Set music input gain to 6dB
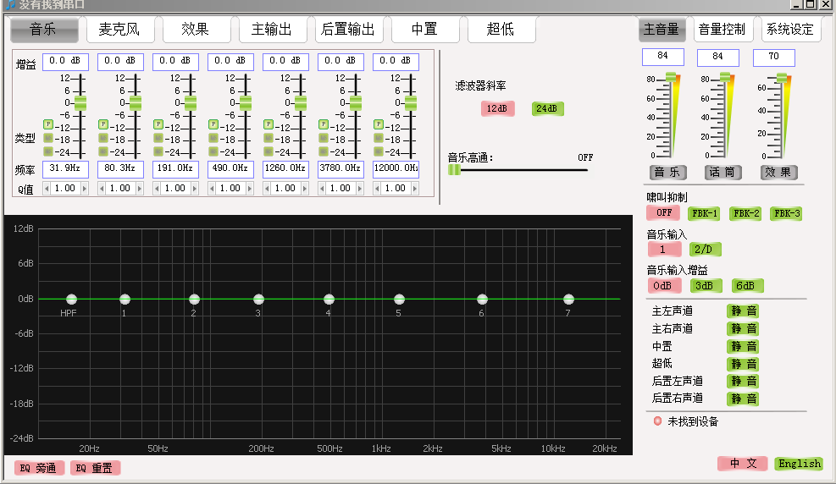 click(x=747, y=286)
